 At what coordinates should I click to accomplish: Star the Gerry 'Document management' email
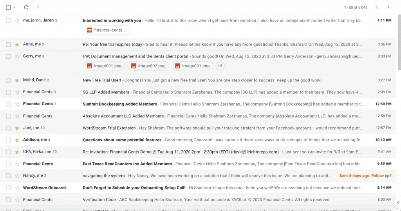(x=17, y=56)
